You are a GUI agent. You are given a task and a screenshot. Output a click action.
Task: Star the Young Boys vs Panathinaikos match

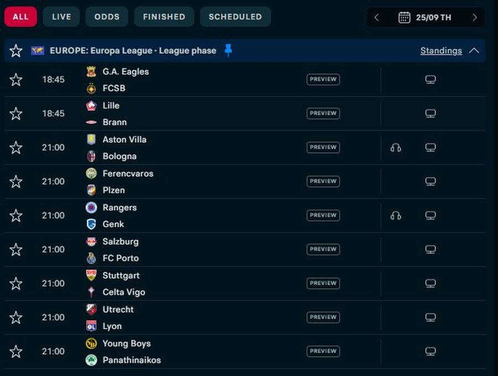(x=16, y=351)
